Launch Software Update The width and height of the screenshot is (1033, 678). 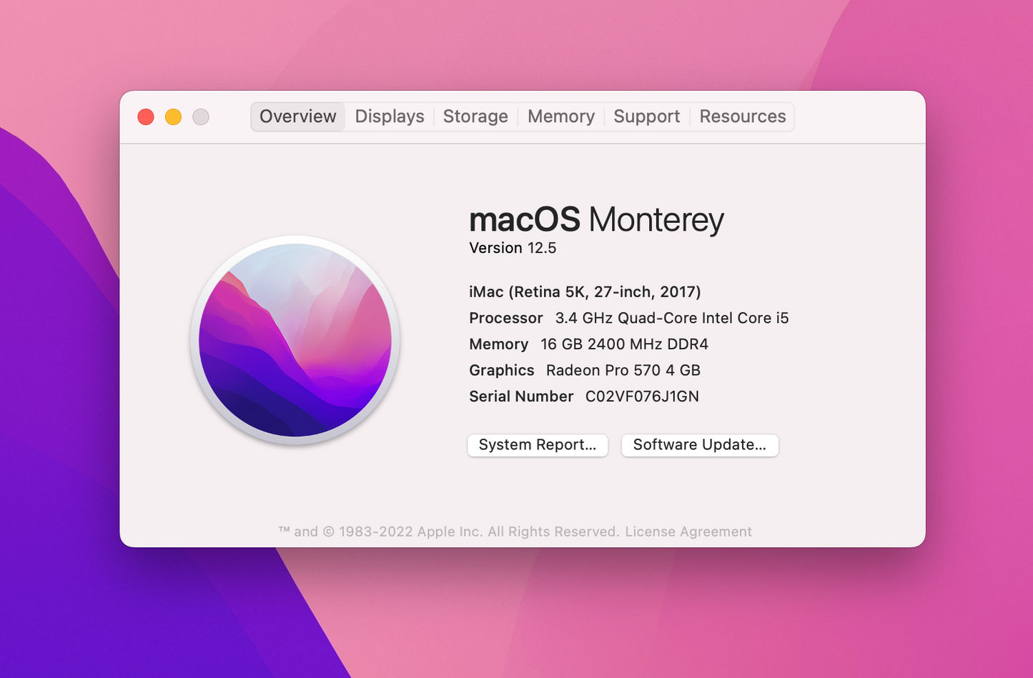click(699, 445)
